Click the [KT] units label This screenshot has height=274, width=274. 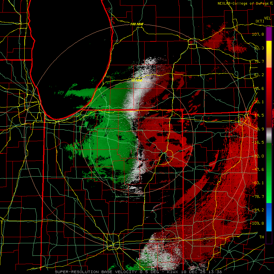(260, 21)
